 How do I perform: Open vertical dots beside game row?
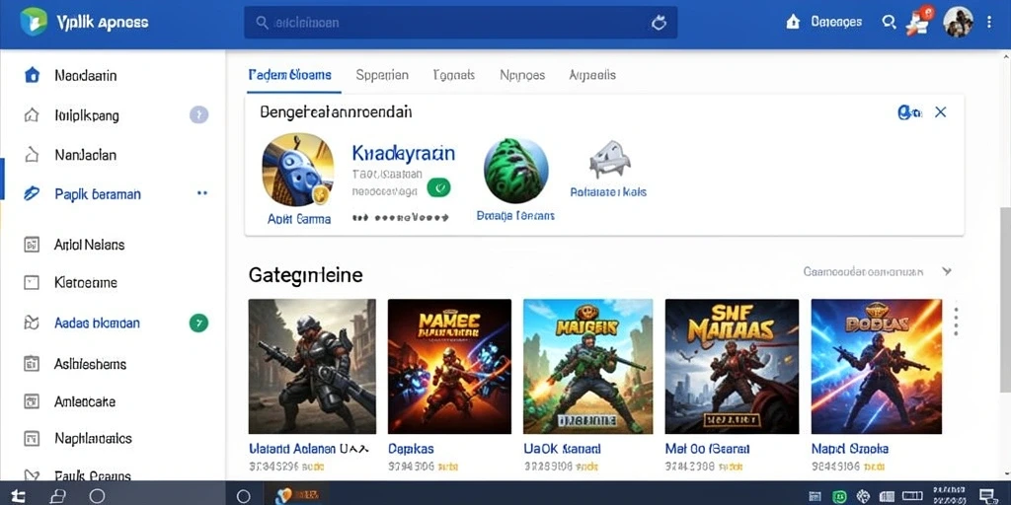pos(956,322)
